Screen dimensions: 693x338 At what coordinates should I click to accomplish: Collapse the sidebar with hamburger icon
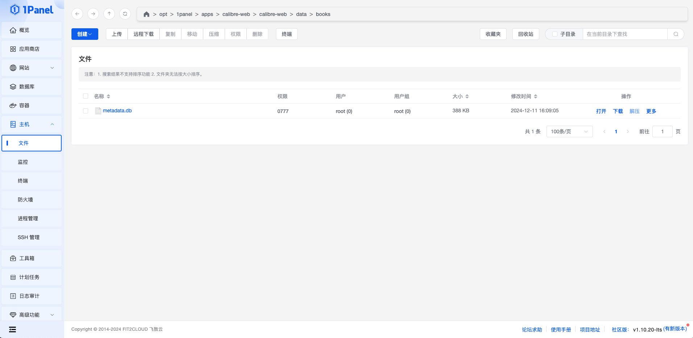point(13,329)
